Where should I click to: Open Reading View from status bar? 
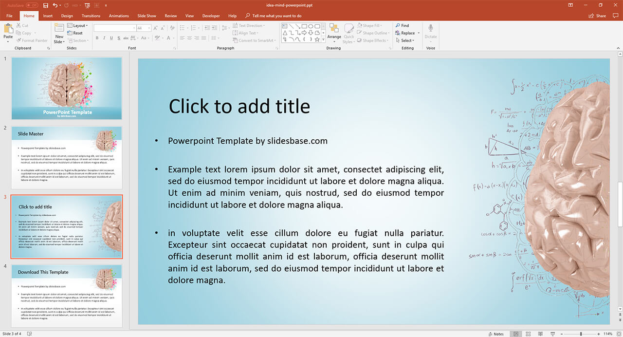(540, 334)
